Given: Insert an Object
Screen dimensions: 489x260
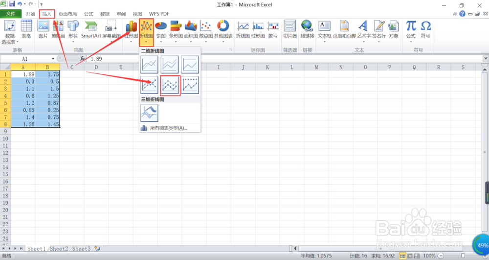Looking at the screenshot, I should tap(394, 30).
